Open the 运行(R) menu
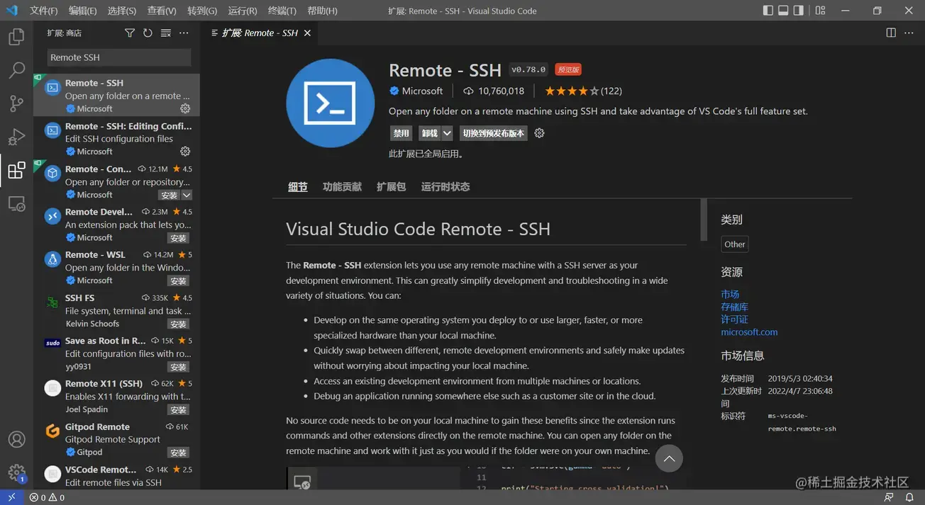The width and height of the screenshot is (925, 505). (x=243, y=11)
